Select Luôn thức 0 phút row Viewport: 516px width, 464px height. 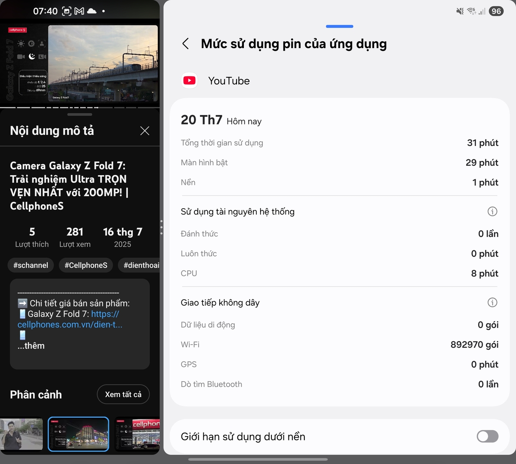(x=339, y=254)
